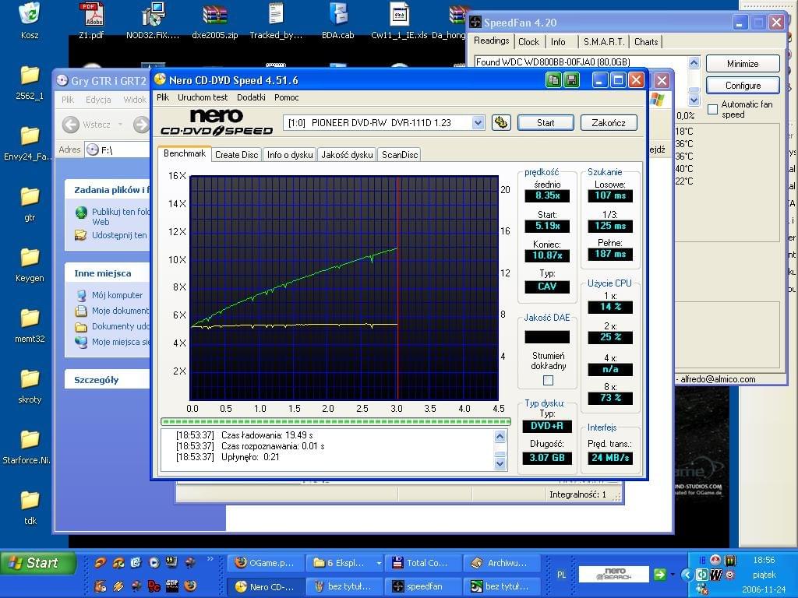The height and width of the screenshot is (598, 798).
Task: Open the Dodatki menu in Nero
Action: [251, 97]
